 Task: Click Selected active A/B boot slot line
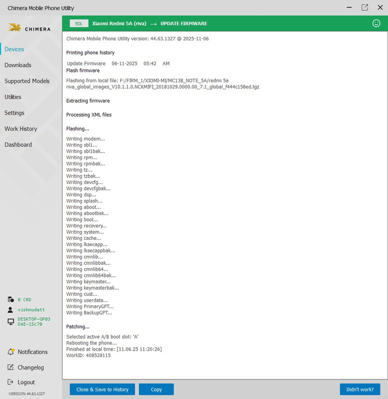(102, 337)
